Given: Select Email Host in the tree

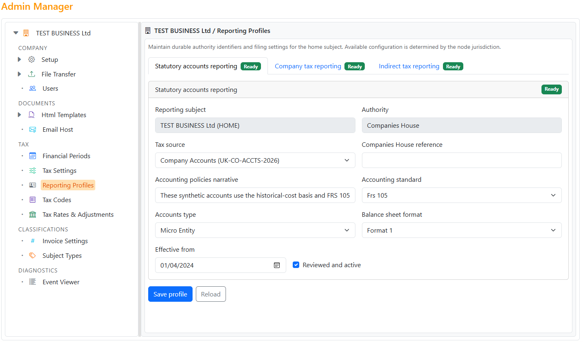Looking at the screenshot, I should 58,129.
